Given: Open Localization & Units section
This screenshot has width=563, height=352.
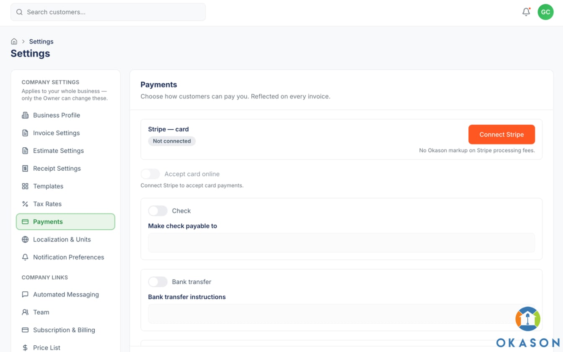Looking at the screenshot, I should coord(65,239).
